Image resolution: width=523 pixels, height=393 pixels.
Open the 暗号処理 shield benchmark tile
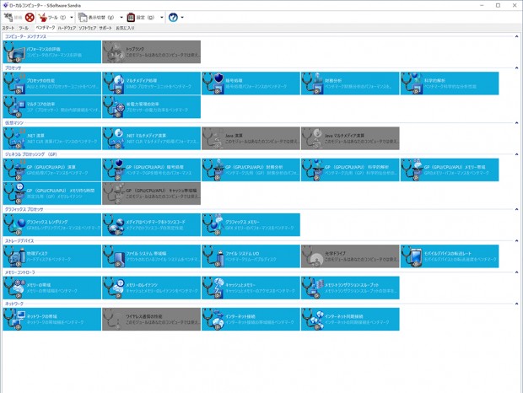tap(251, 83)
